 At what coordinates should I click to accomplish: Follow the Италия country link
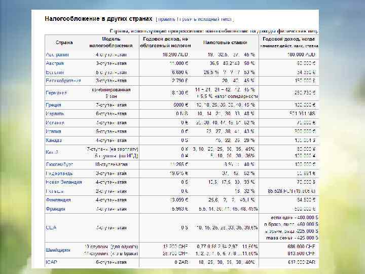click(53, 131)
